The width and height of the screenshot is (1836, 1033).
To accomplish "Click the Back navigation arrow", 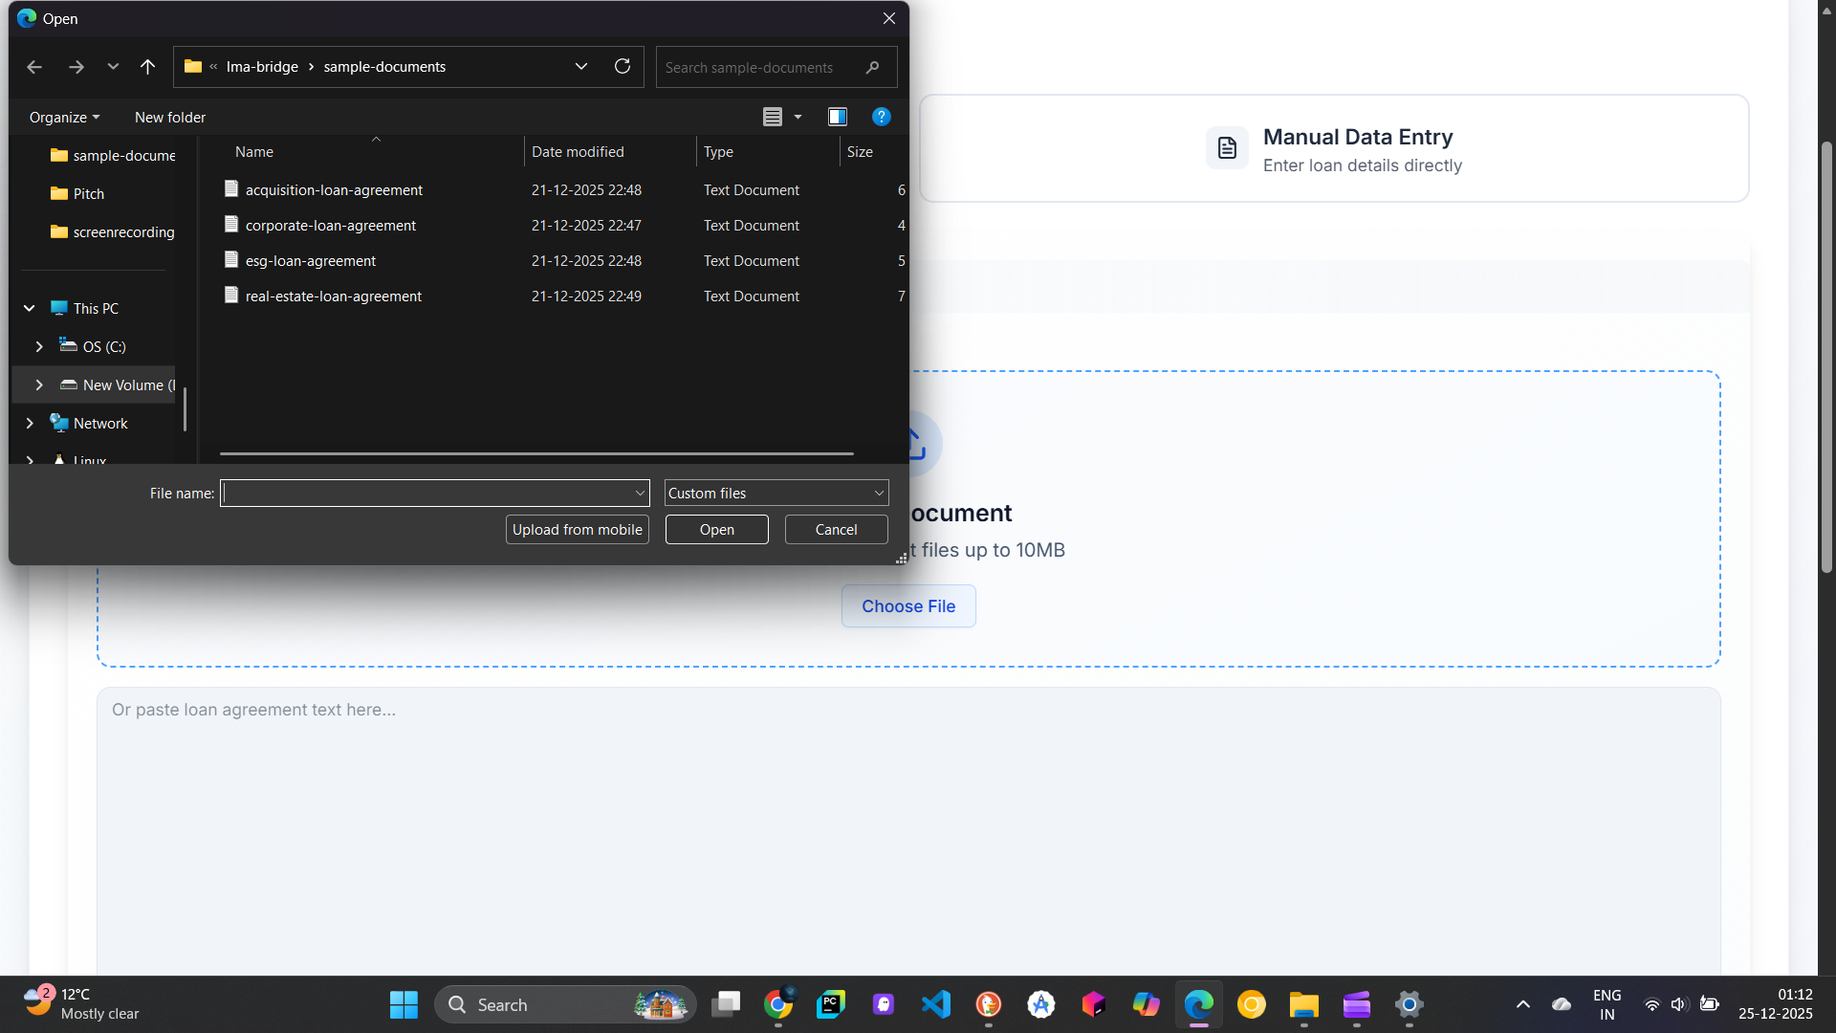I will tap(34, 67).
